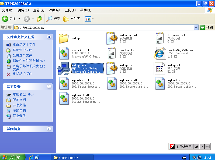Click the 五笔拼音 IME red logo icon
This screenshot has height=160, width=215.
click(172, 147)
